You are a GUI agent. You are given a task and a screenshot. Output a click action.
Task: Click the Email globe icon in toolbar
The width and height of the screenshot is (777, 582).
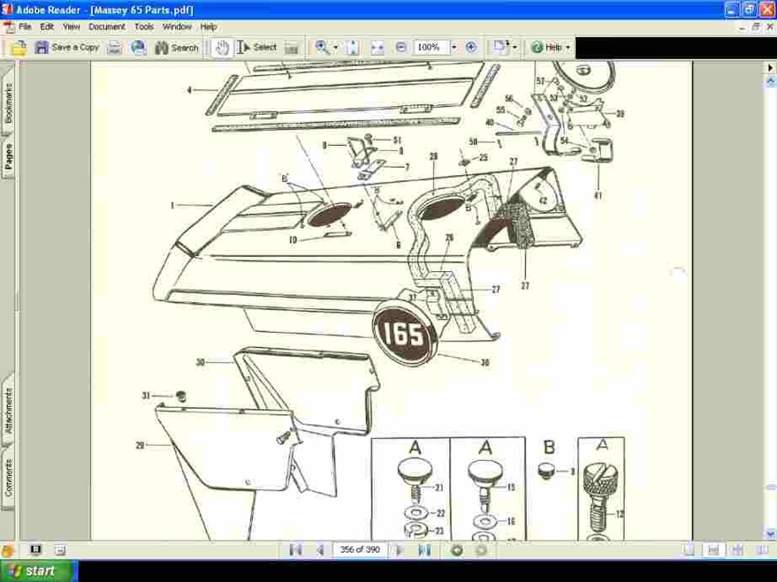pyautogui.click(x=138, y=48)
